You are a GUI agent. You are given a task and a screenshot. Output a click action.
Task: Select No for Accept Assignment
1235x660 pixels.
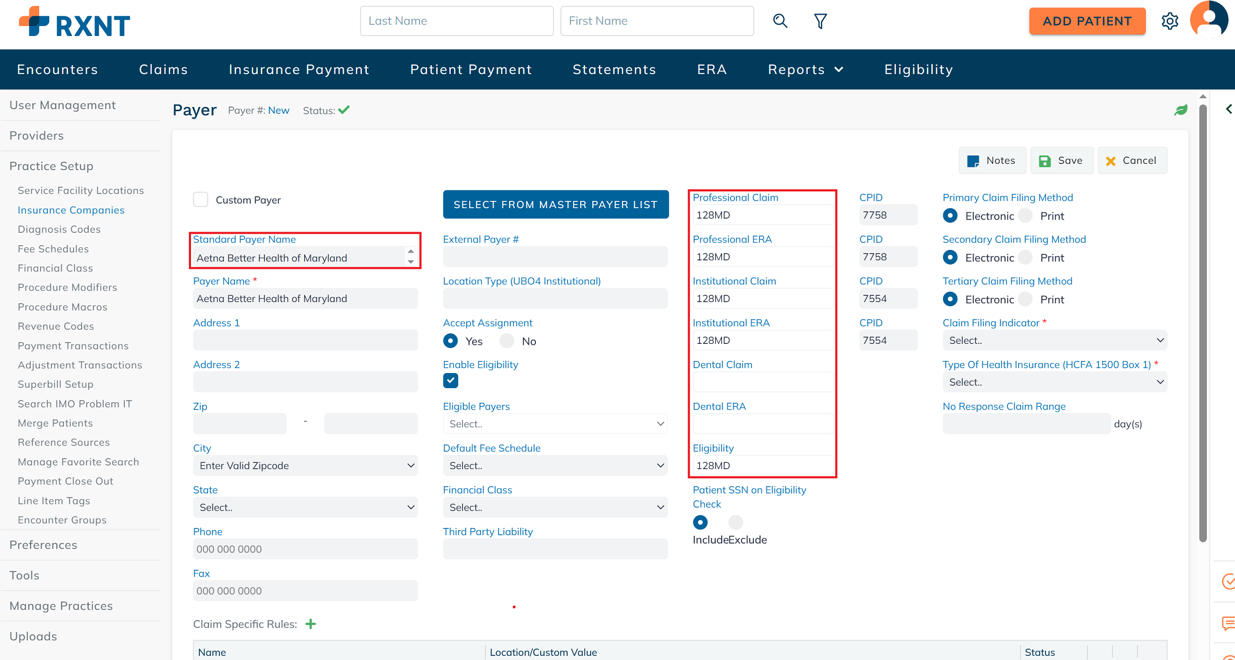(x=507, y=341)
